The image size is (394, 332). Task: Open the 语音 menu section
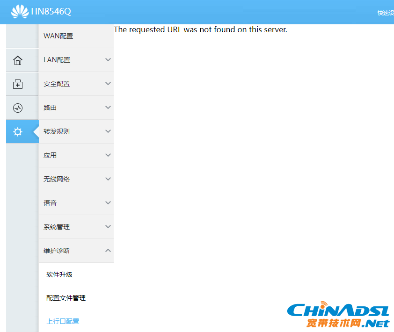point(76,203)
